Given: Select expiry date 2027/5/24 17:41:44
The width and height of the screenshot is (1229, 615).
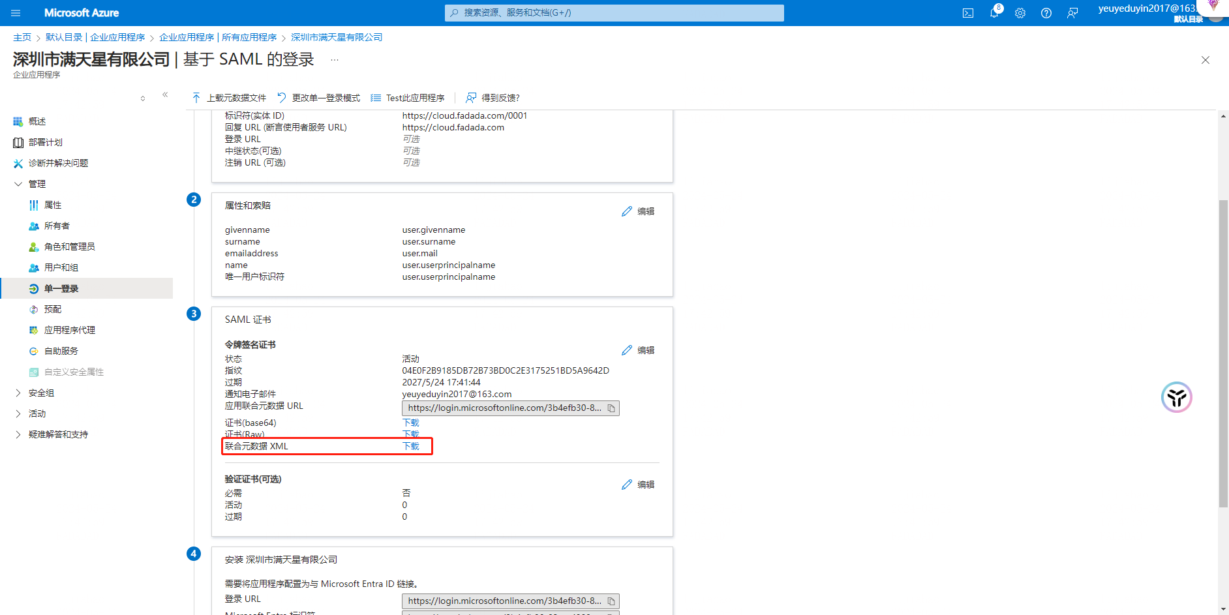Looking at the screenshot, I should (441, 382).
